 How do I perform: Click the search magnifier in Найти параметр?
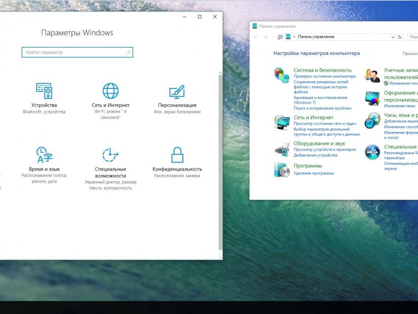pyautogui.click(x=129, y=52)
